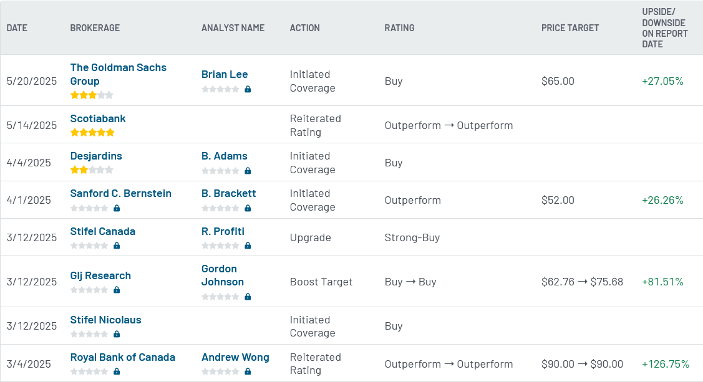Click Stifel Nicolaus grey star rating

click(x=89, y=334)
